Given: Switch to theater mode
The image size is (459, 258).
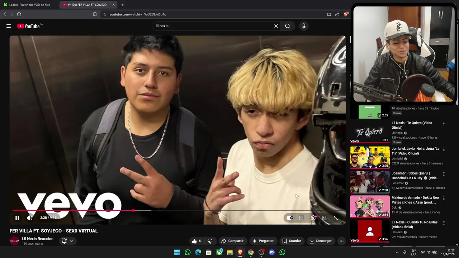Looking at the screenshot, I should (325, 218).
